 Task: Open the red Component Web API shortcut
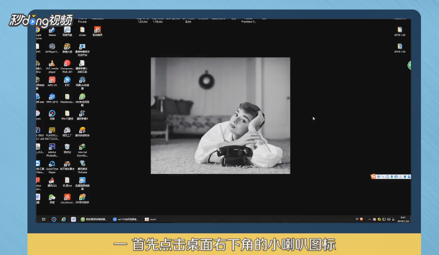(67, 66)
